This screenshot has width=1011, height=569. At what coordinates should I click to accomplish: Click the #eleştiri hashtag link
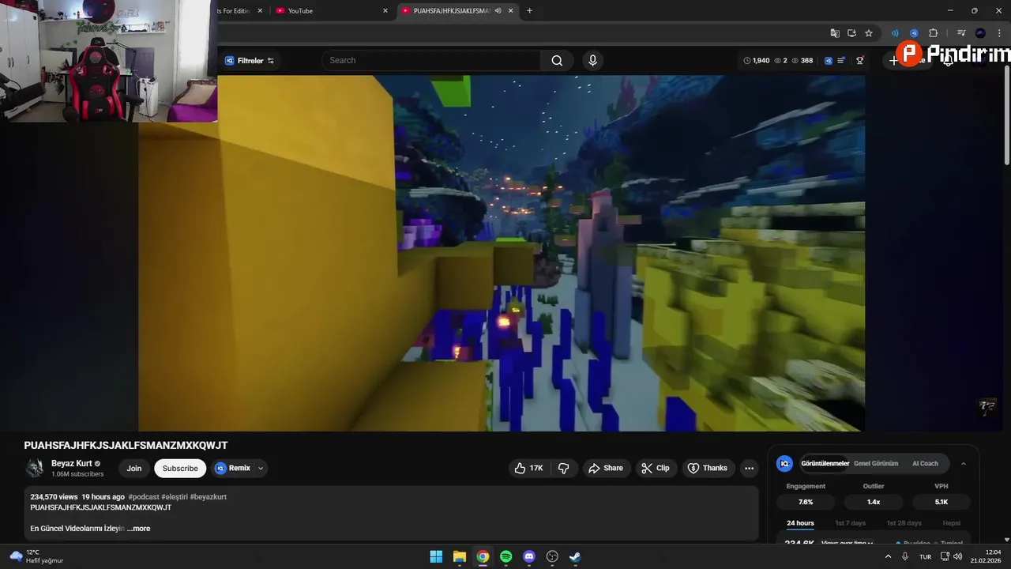pyautogui.click(x=175, y=497)
